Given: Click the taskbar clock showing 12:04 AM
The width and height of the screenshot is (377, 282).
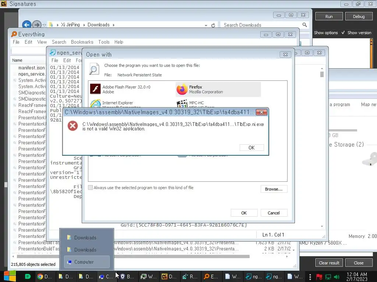Looking at the screenshot, I should (x=357, y=277).
